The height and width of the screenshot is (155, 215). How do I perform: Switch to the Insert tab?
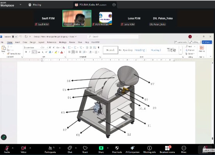(x=18, y=42)
